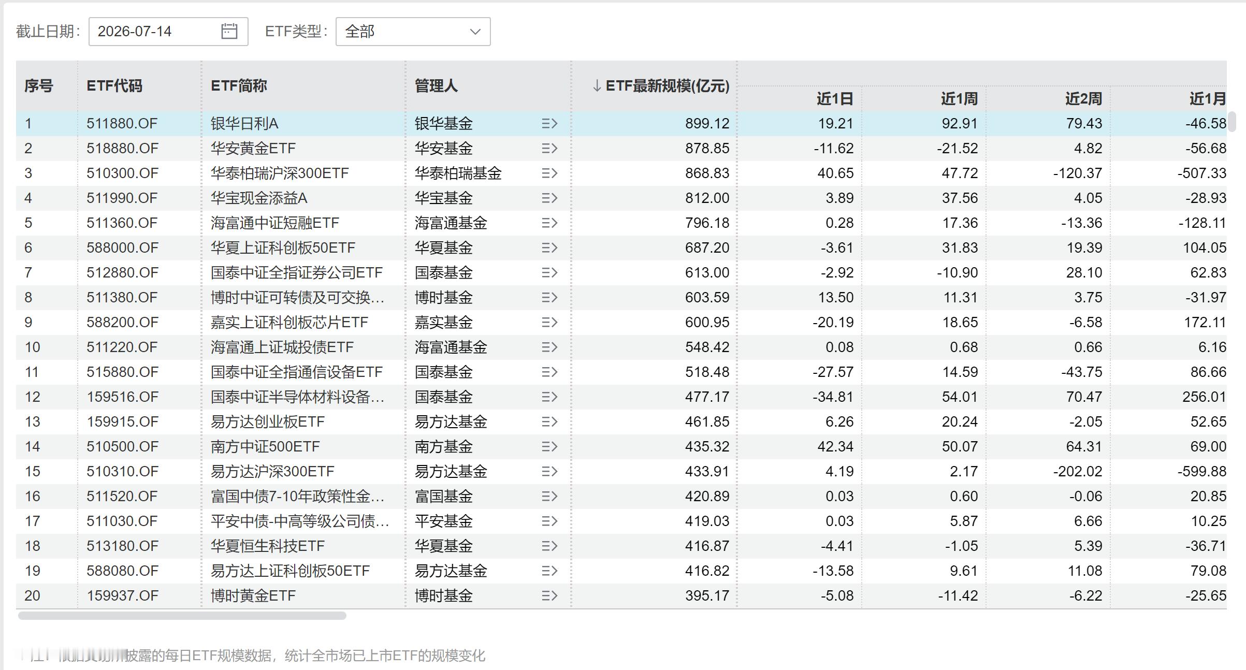Click the 截止日期 date input field
Screen dimensions: 1246x670
point(168,32)
